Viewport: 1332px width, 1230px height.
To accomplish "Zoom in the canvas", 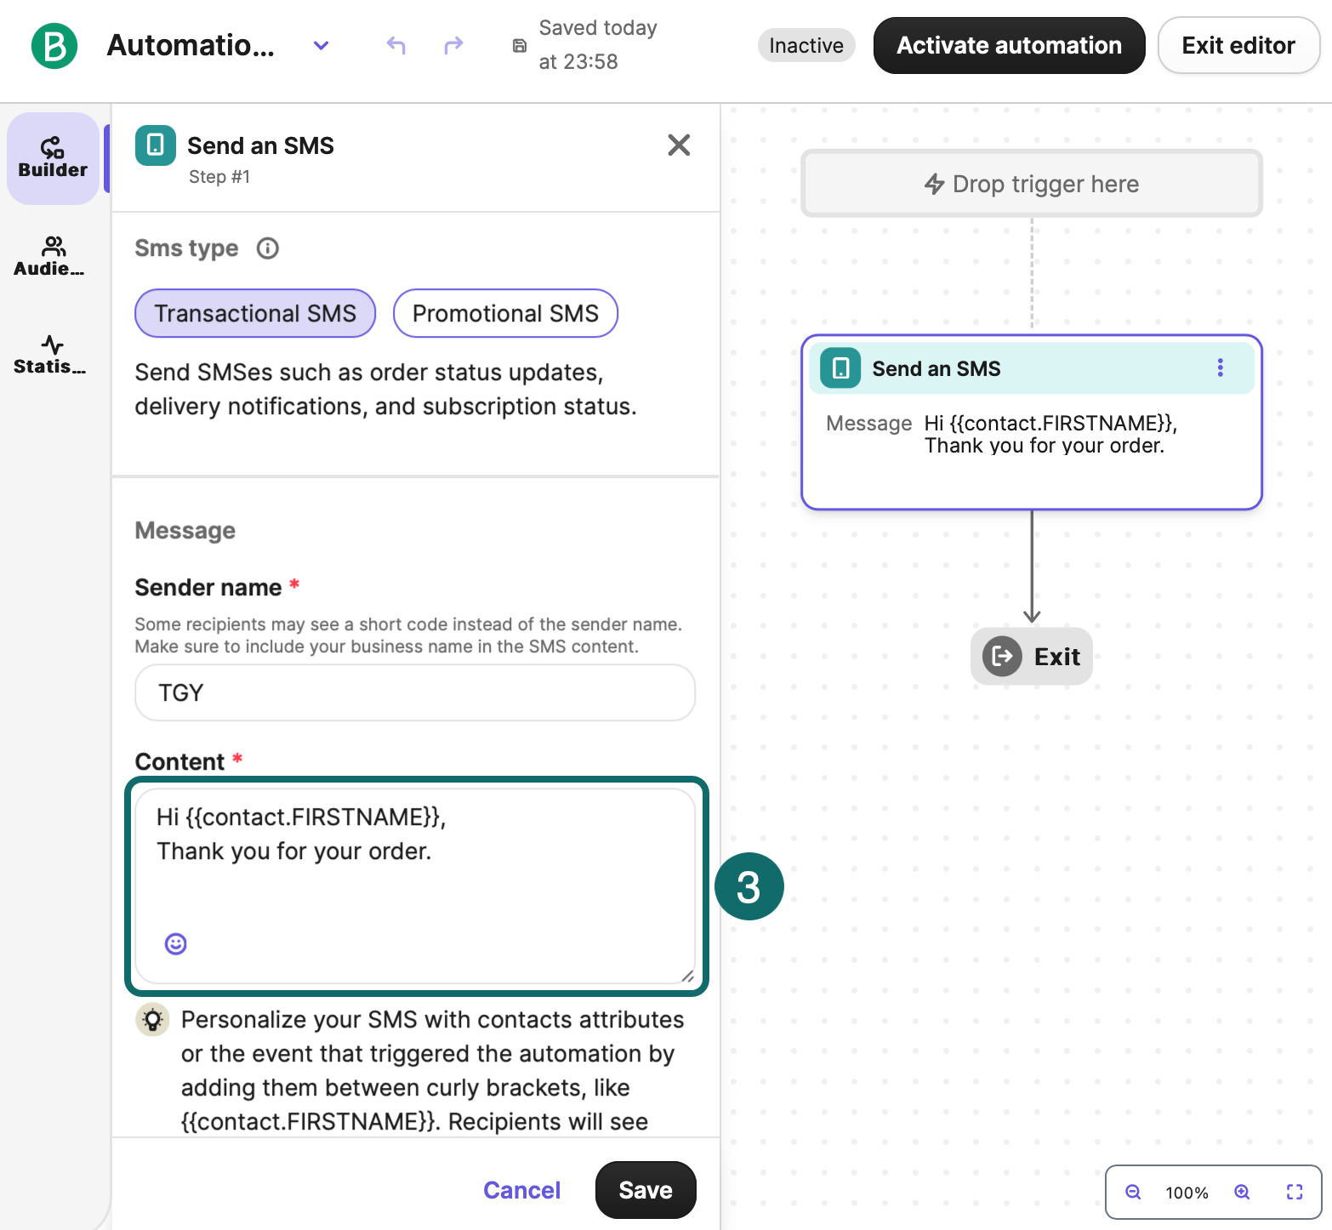I will 1242,1192.
